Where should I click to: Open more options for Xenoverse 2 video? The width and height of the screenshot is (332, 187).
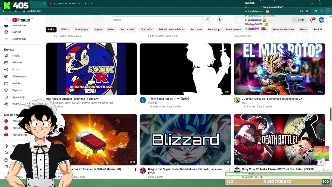pos(324,99)
